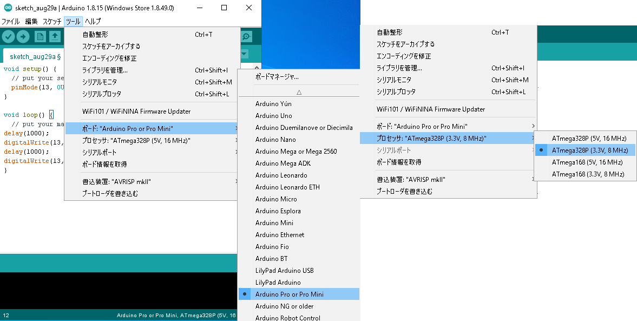This screenshot has width=637, height=321.
Task: Select Arduino Mega ADK board
Action: (x=299, y=163)
